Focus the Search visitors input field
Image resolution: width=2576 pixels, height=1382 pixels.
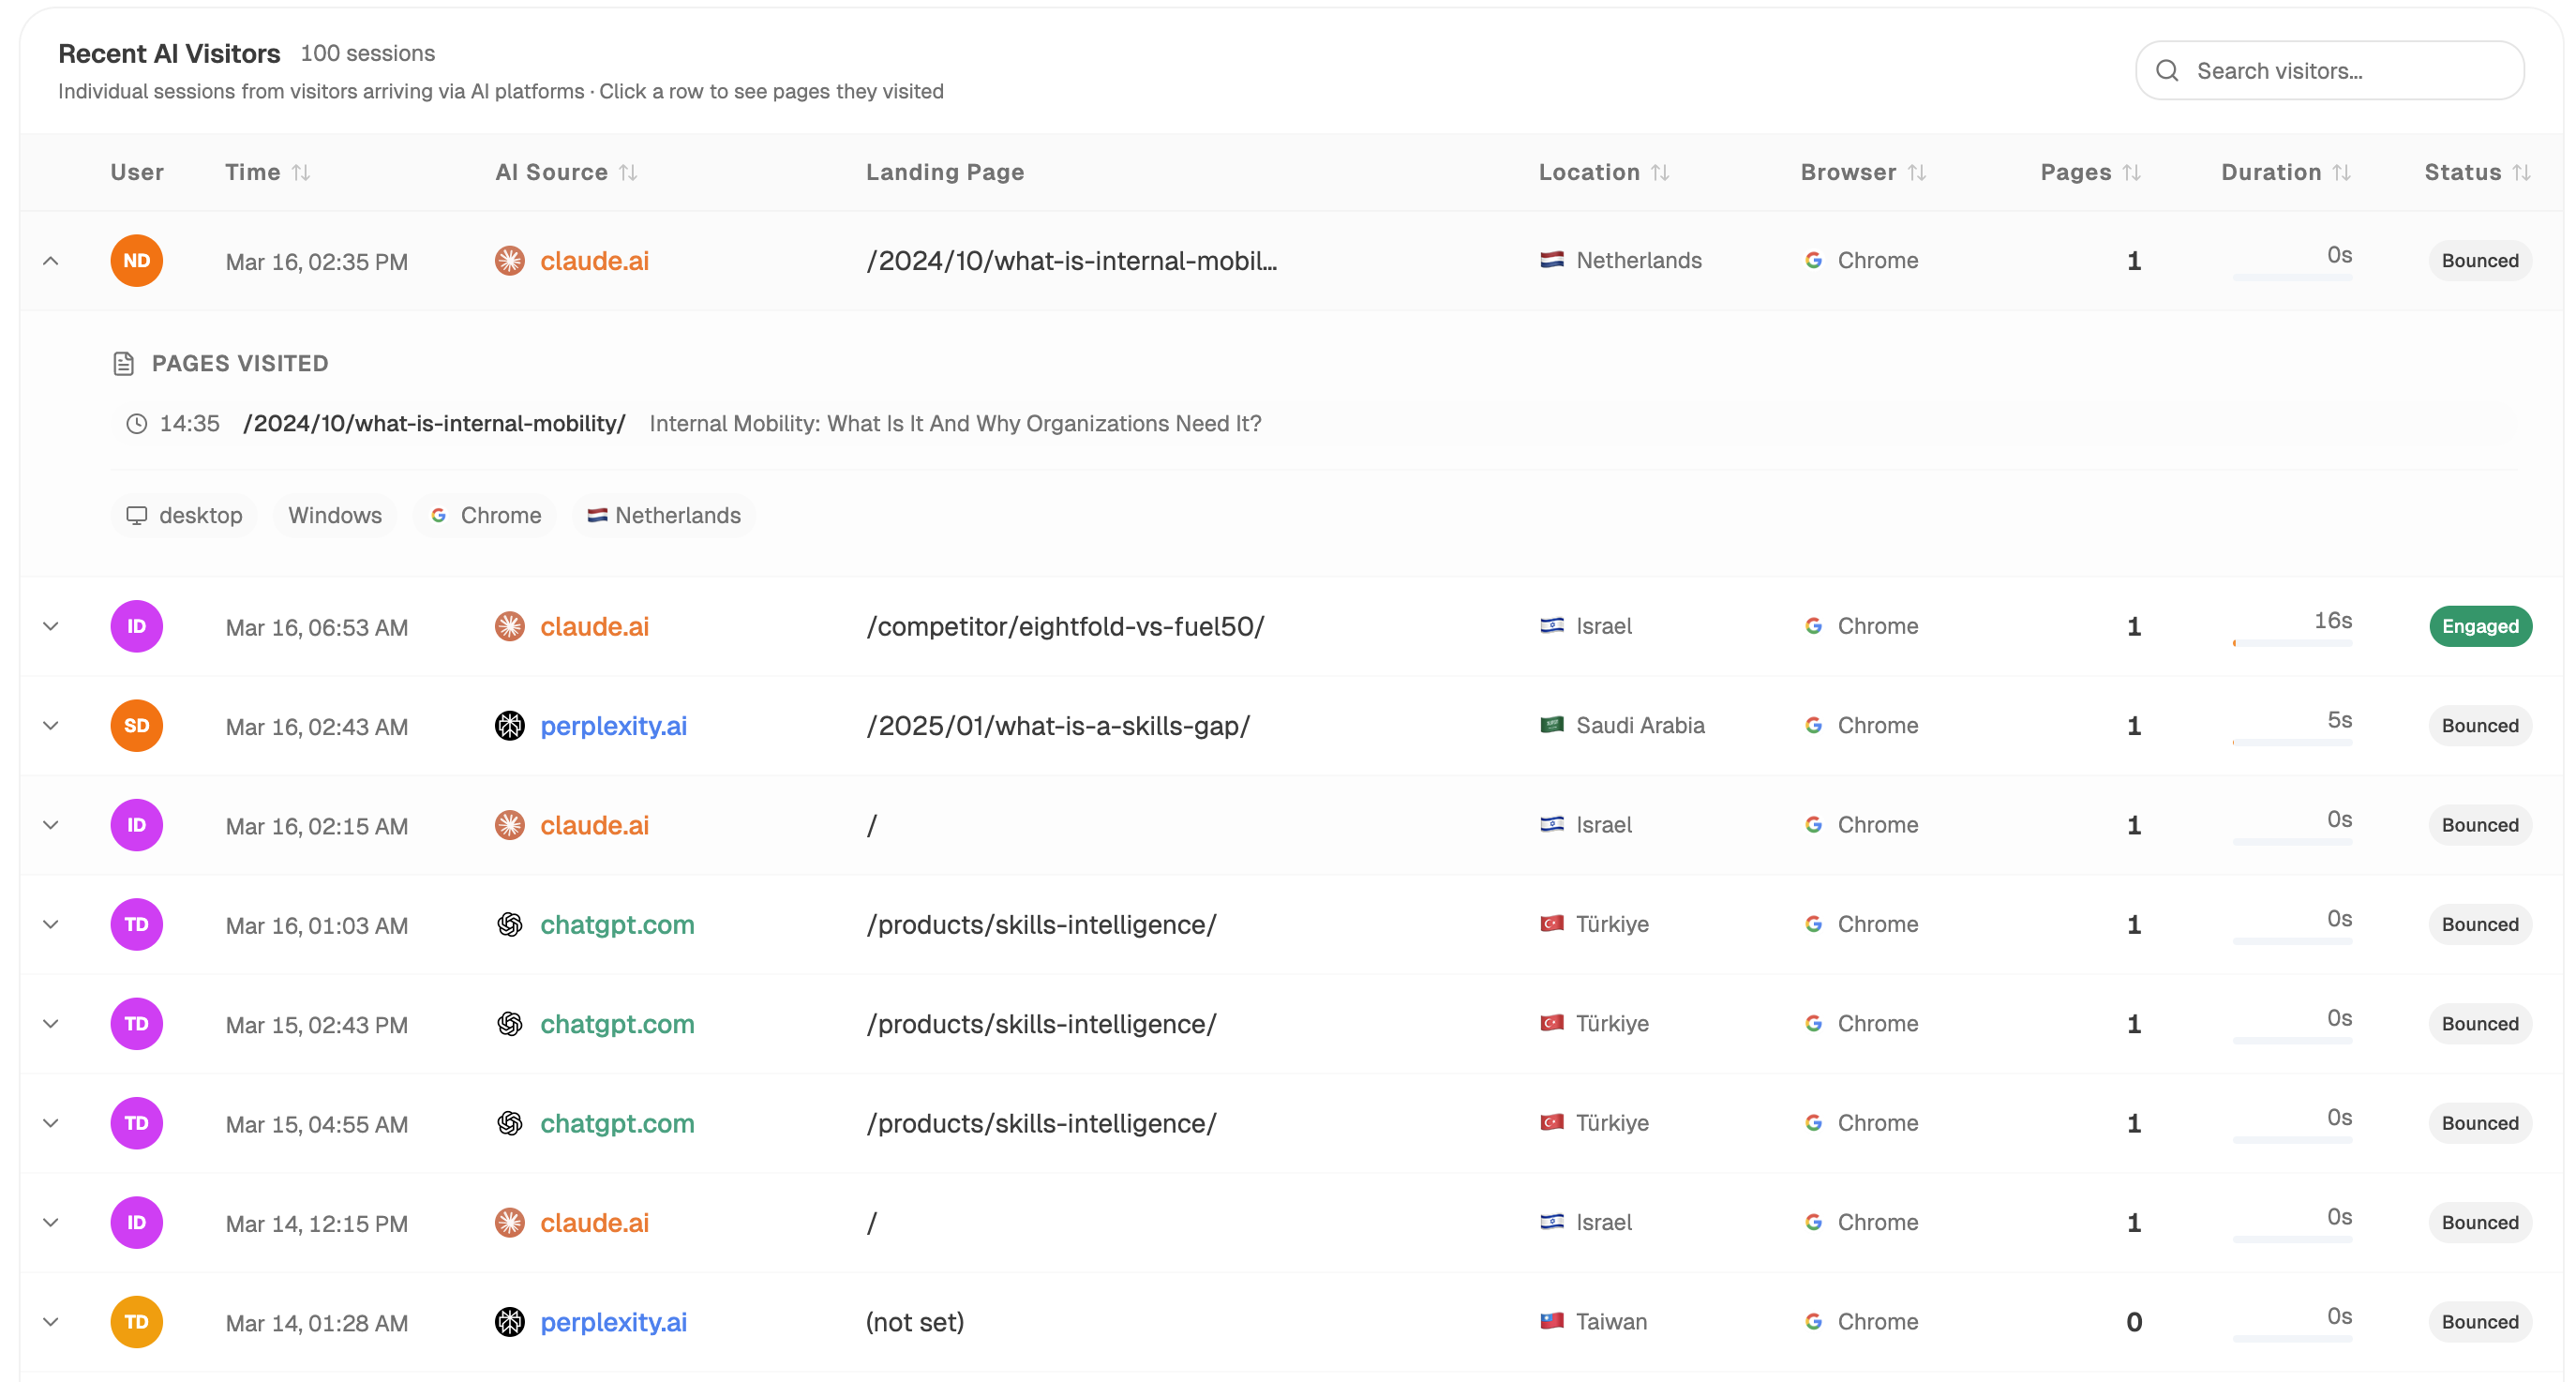pyautogui.click(x=2329, y=71)
